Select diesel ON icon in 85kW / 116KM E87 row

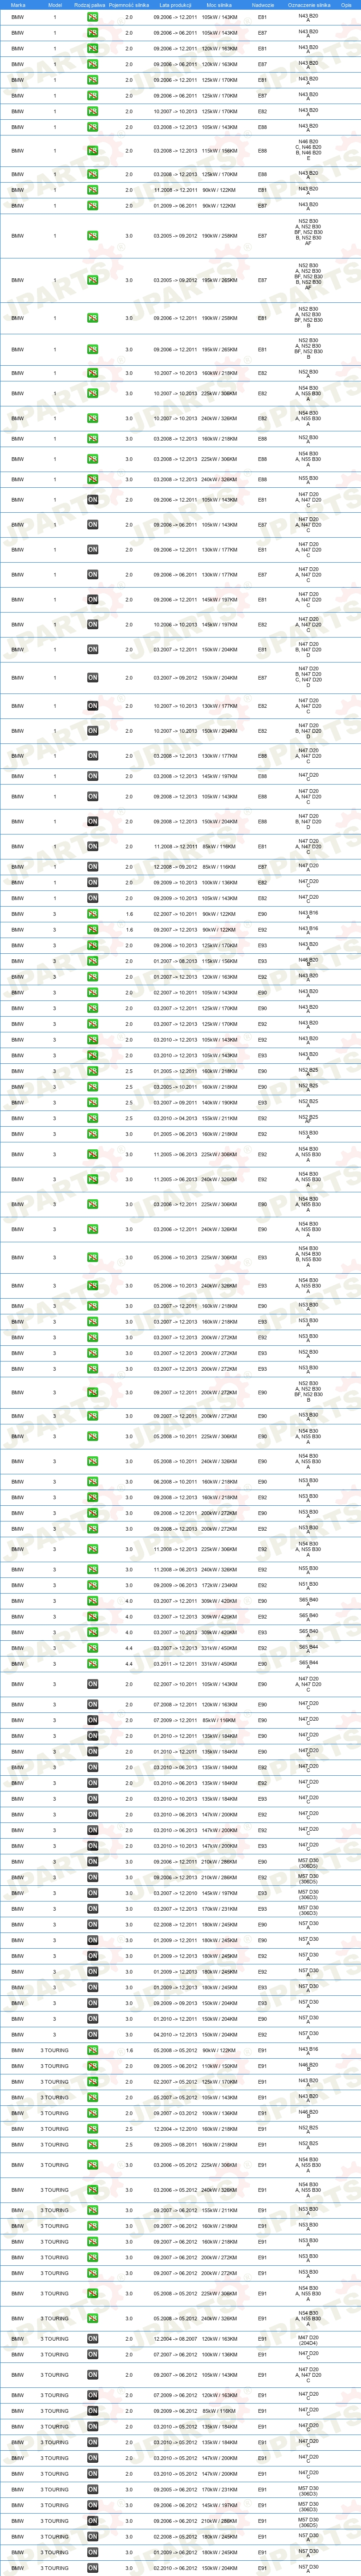point(92,867)
